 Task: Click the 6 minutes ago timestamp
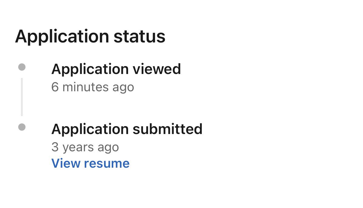pos(93,87)
